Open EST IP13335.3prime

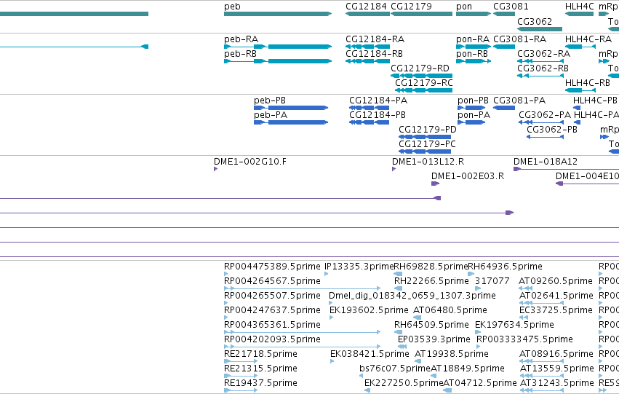pyautogui.click(x=359, y=267)
